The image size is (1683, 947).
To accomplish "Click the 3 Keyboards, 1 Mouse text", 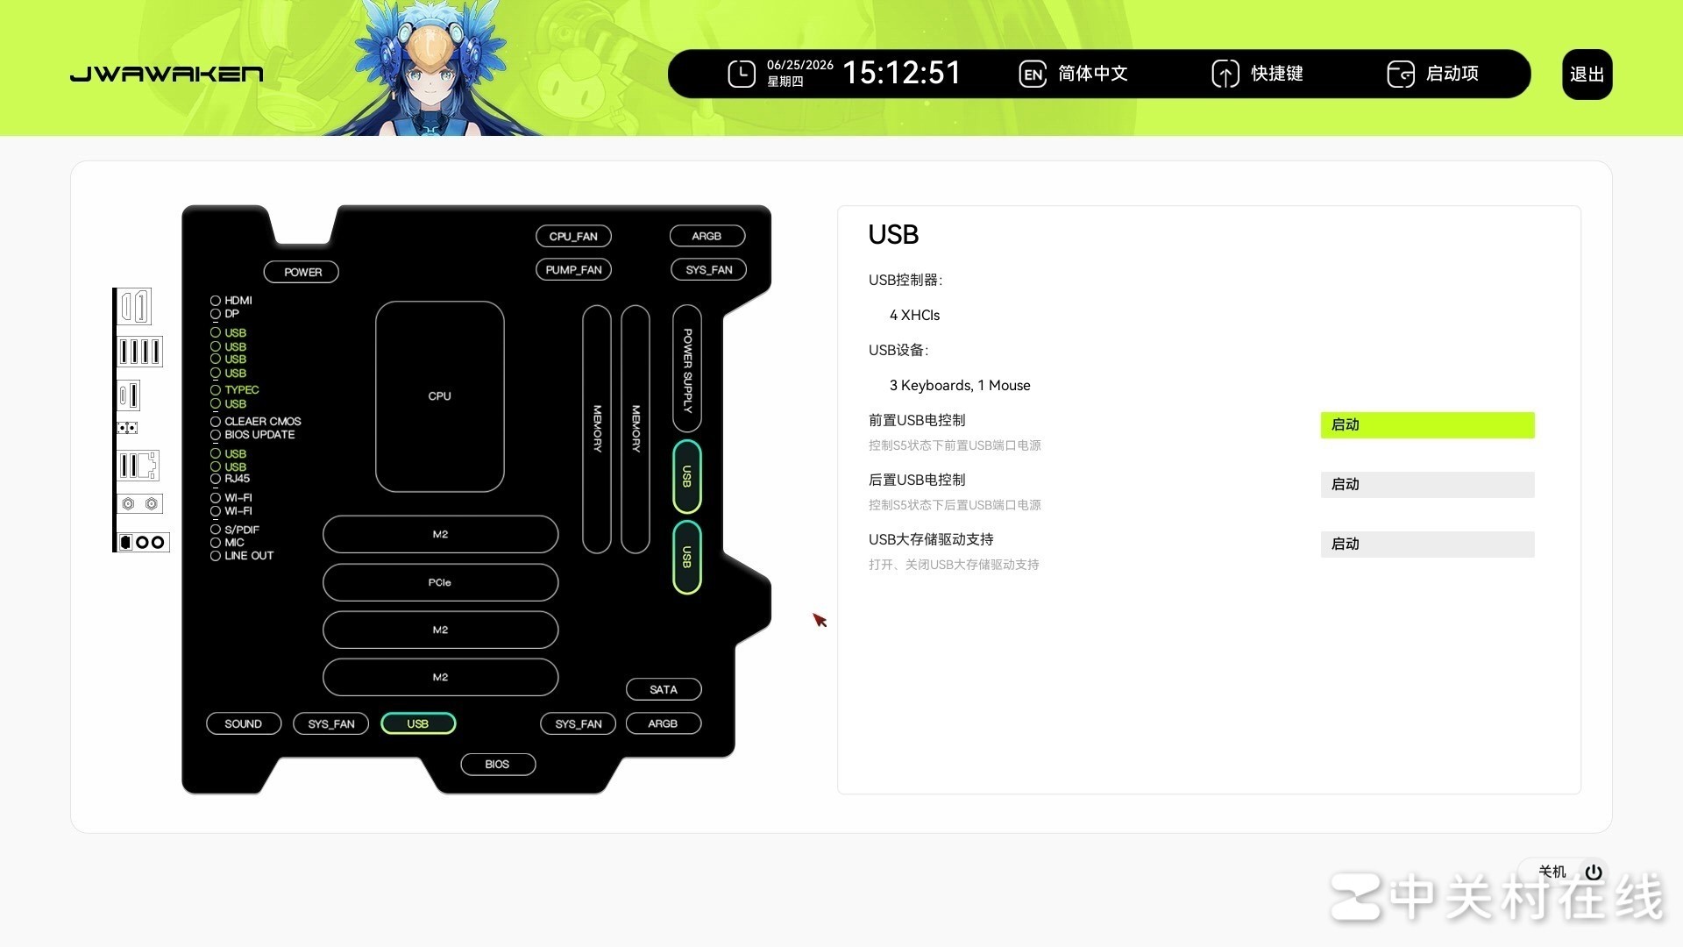I will (x=960, y=385).
